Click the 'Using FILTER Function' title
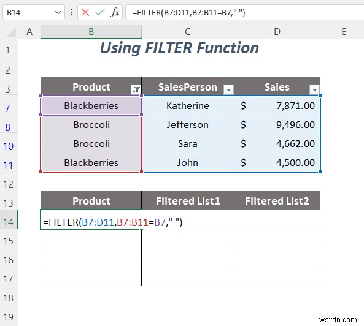 tap(179, 48)
